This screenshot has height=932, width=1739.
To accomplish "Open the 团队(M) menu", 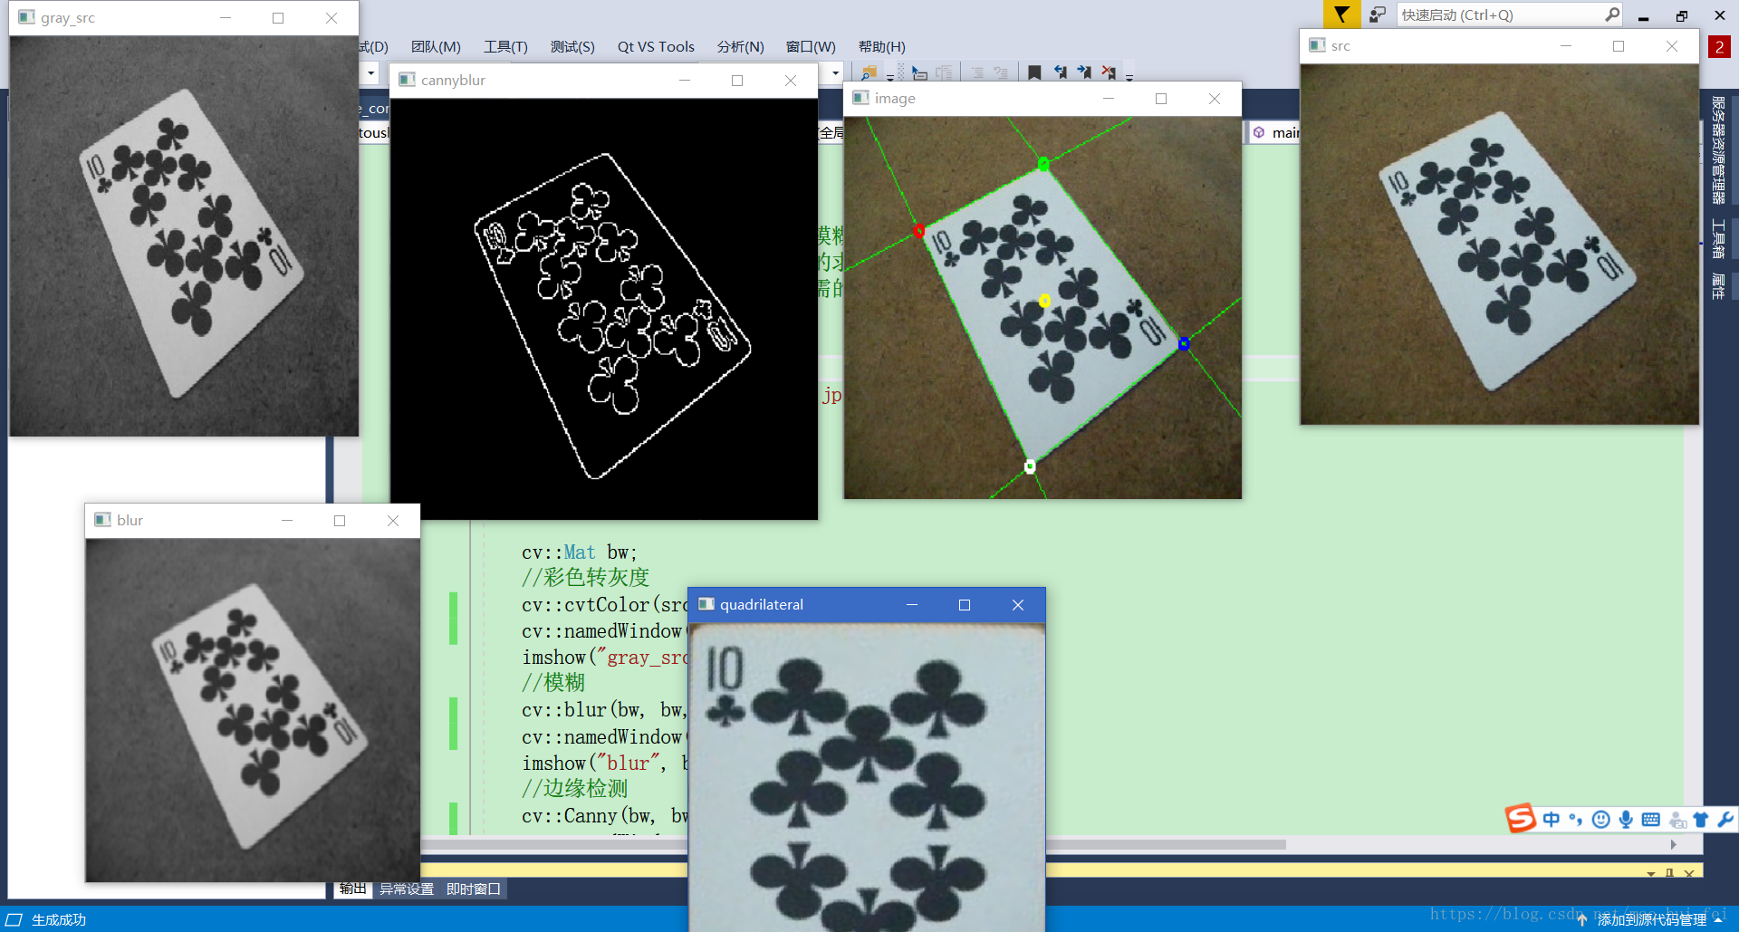I will point(436,47).
